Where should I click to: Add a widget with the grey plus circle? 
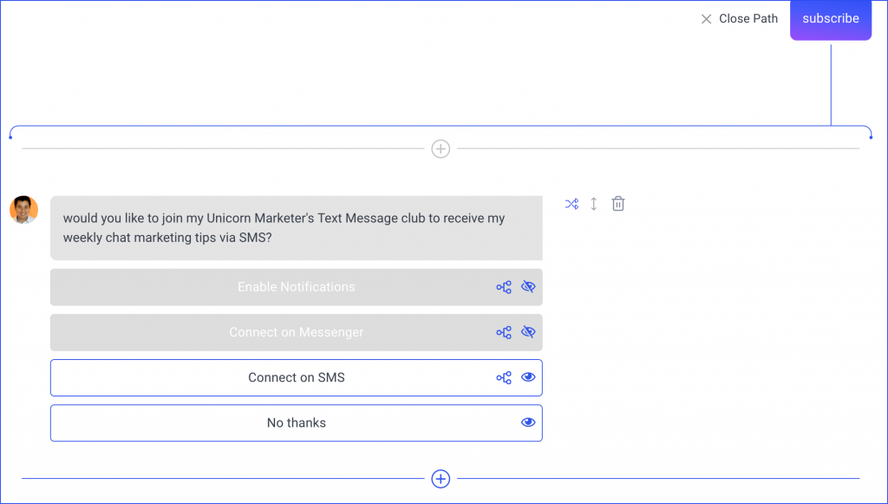pos(441,149)
